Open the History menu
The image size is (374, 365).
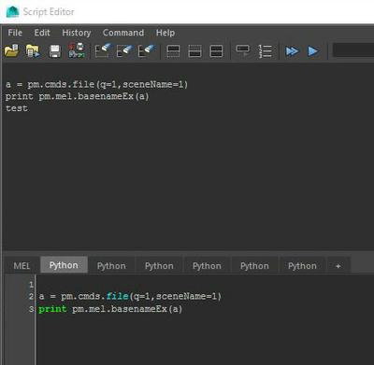[77, 33]
